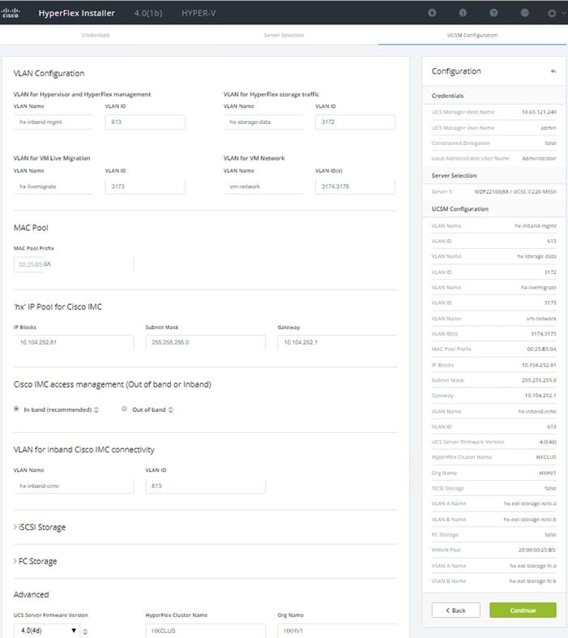Expand the iSCSI Storage section
The image size is (568, 638).
click(40, 527)
